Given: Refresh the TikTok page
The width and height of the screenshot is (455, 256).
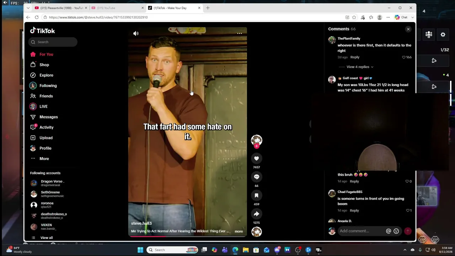Looking at the screenshot, I should pyautogui.click(x=37, y=17).
